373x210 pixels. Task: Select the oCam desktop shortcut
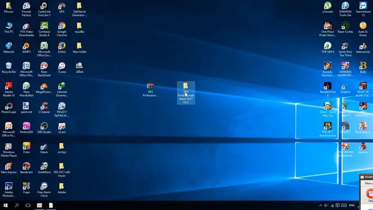62,128
